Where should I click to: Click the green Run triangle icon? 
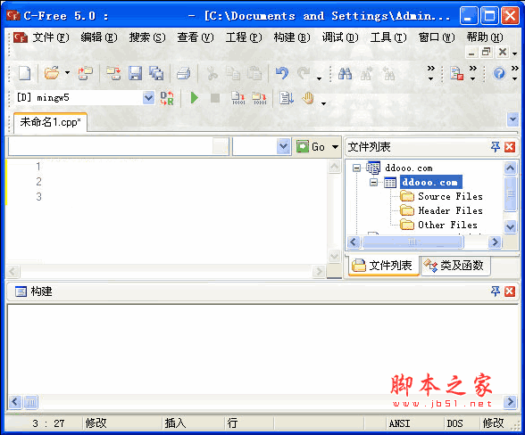point(195,98)
